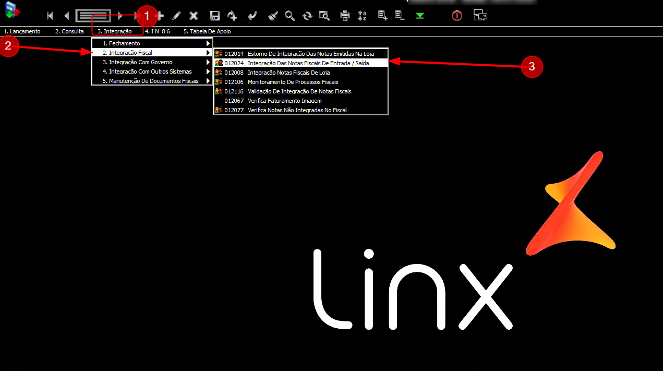Click the green download arrow icon
This screenshot has height=371, width=663.
[419, 16]
